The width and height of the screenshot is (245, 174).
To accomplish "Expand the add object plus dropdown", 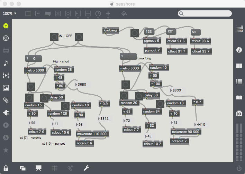I will click(108, 14).
